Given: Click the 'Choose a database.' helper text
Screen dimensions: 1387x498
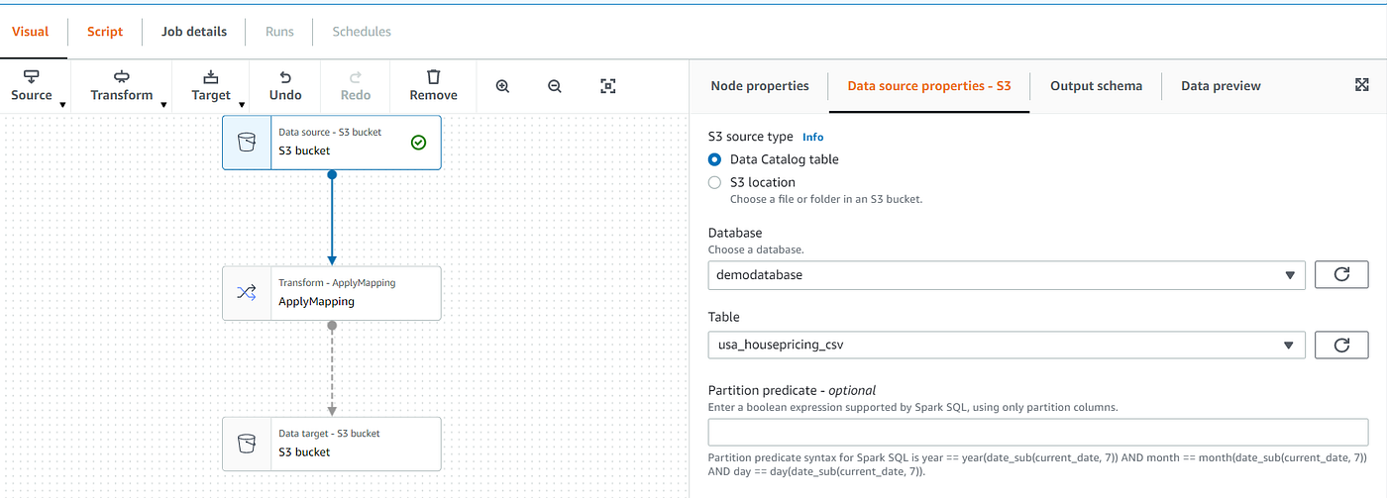Looking at the screenshot, I should click(756, 250).
